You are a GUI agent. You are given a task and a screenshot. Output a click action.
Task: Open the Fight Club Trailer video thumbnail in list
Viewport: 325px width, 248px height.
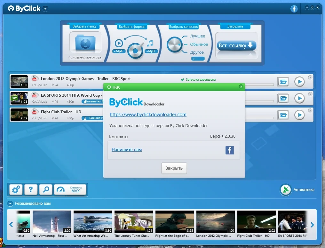(x=19, y=115)
